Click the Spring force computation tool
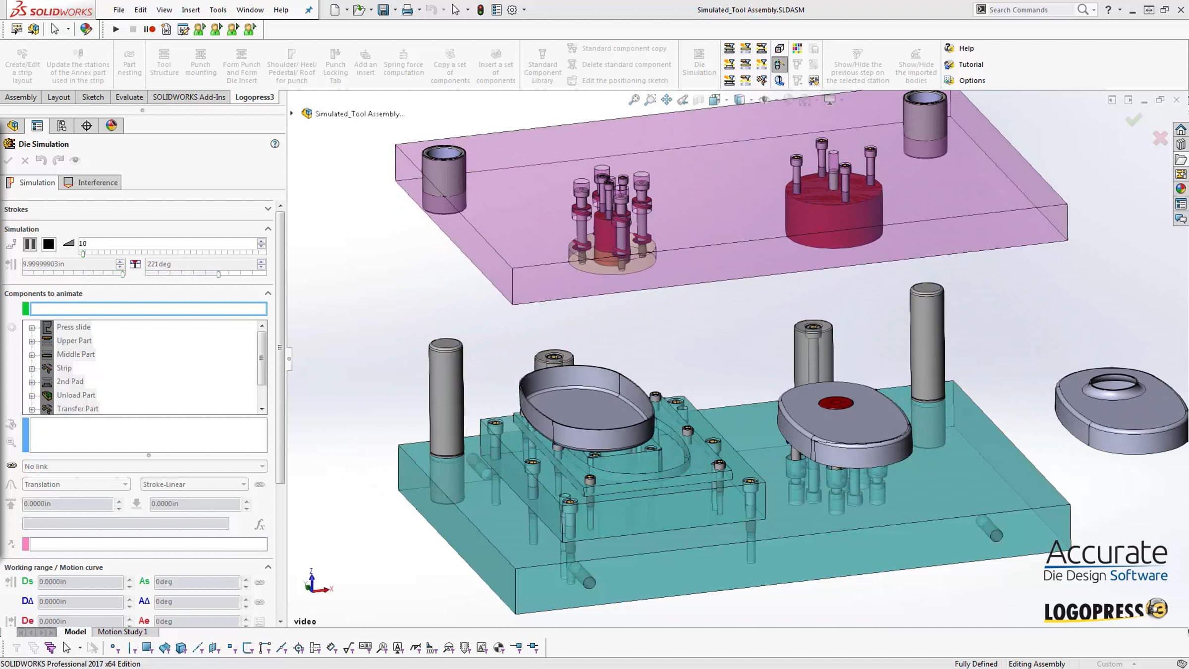Image resolution: width=1189 pixels, height=669 pixels. click(403, 62)
